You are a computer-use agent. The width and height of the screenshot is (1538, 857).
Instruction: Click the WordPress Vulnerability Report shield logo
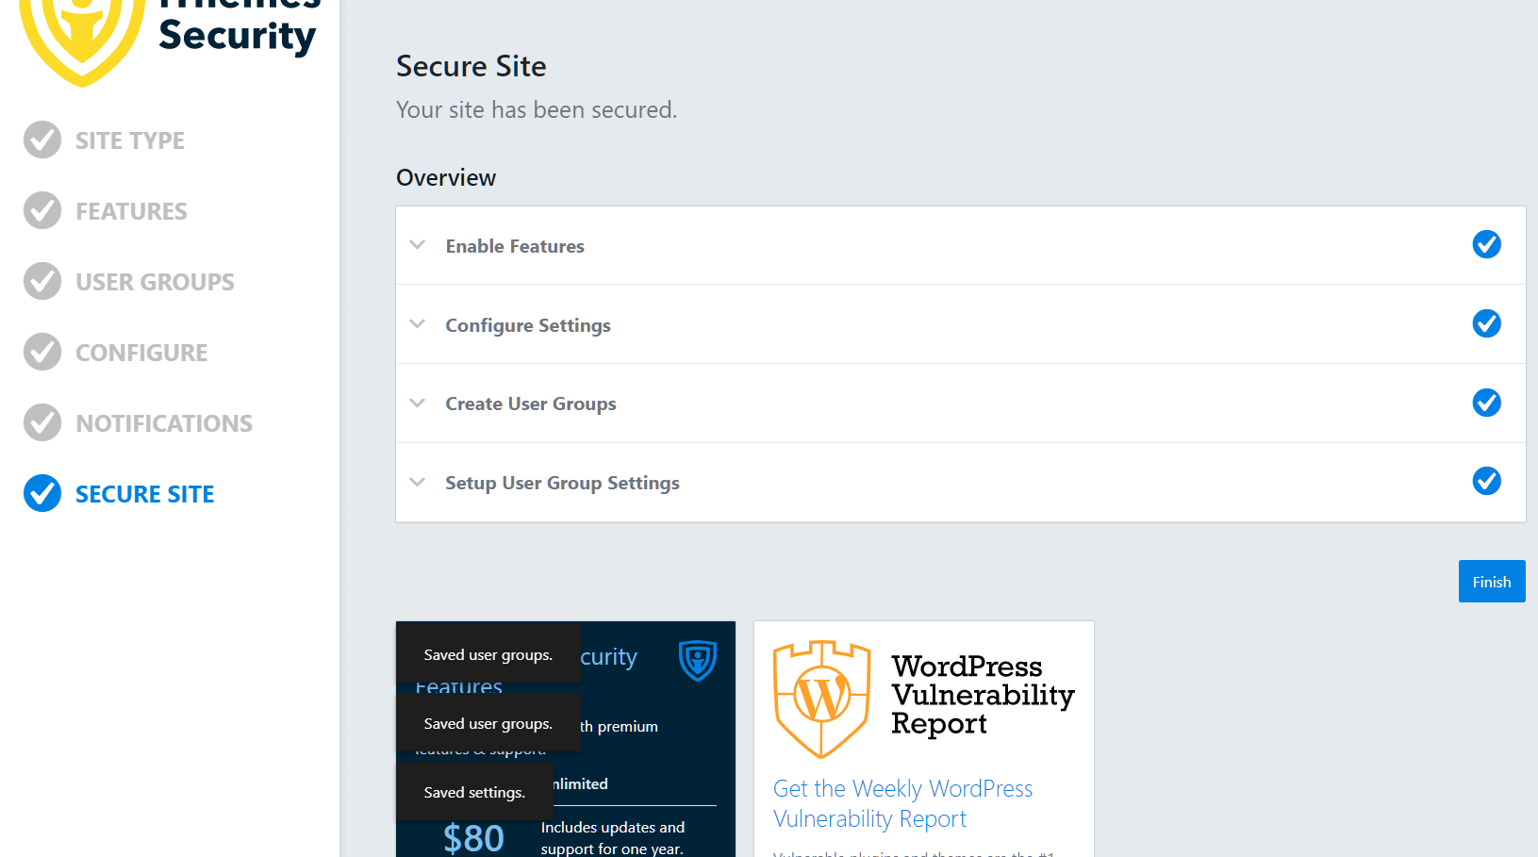822,699
